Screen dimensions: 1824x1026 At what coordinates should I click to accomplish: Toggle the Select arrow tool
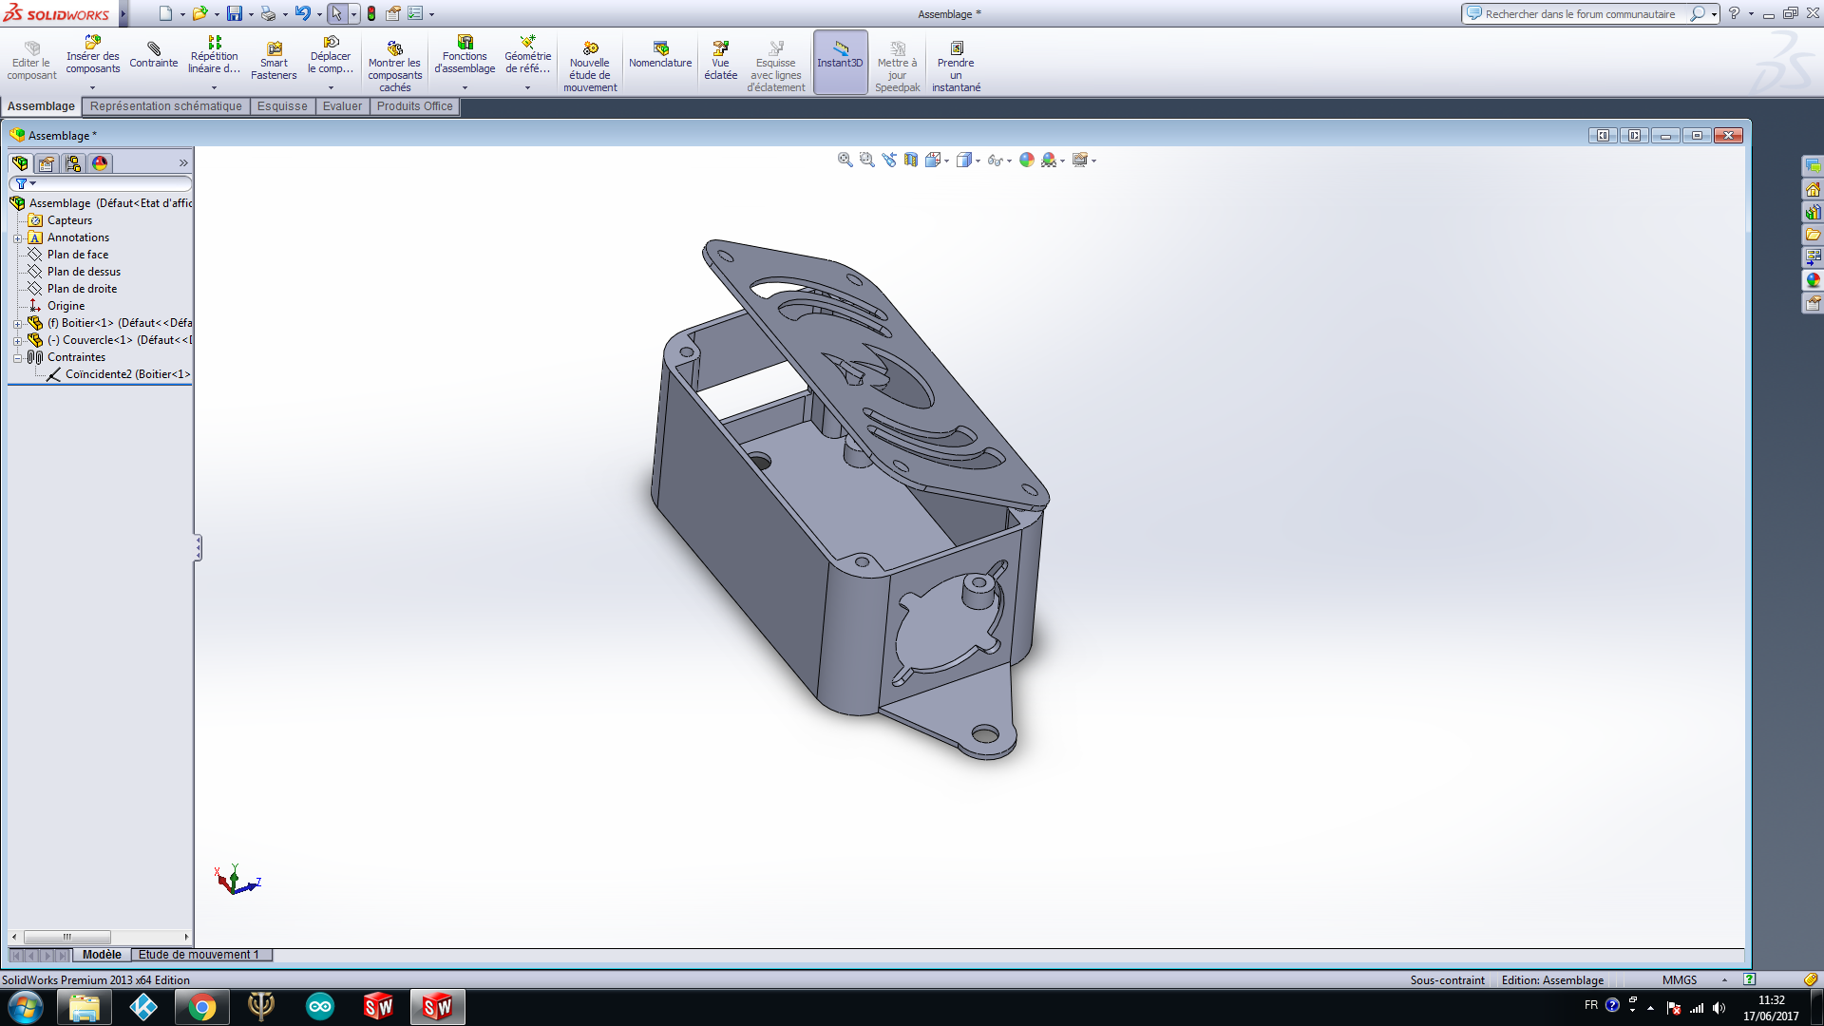tap(336, 13)
